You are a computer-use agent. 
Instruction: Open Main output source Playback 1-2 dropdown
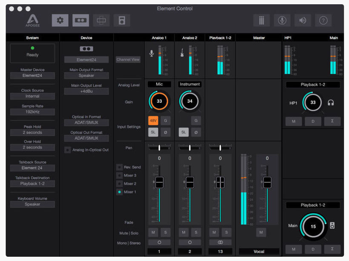tap(313, 205)
